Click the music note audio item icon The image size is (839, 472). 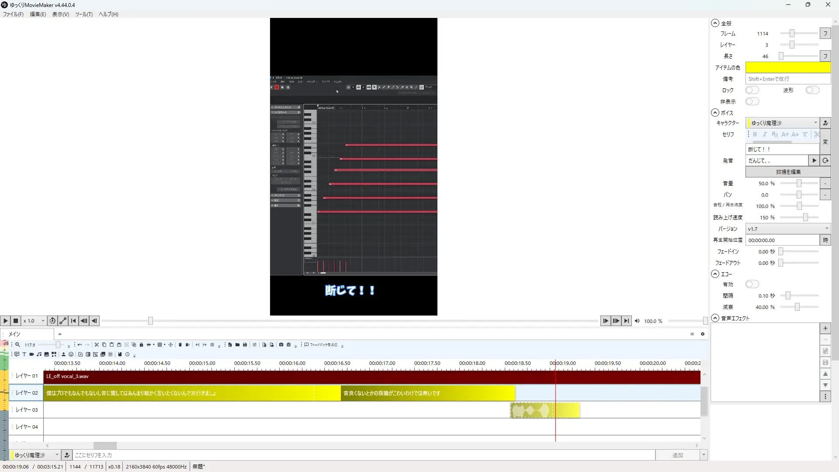pos(39,354)
